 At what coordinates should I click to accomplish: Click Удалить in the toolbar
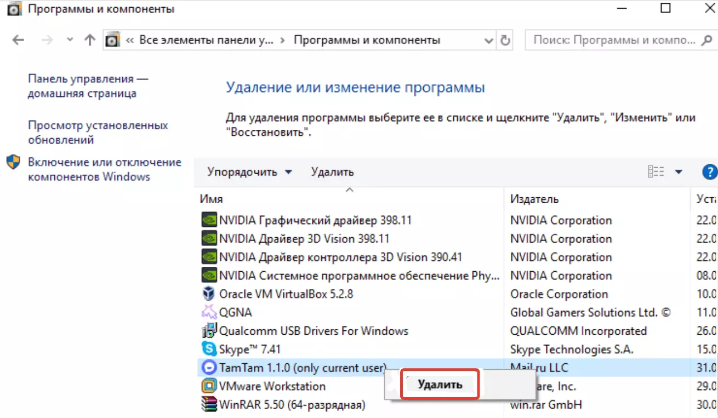pos(333,172)
